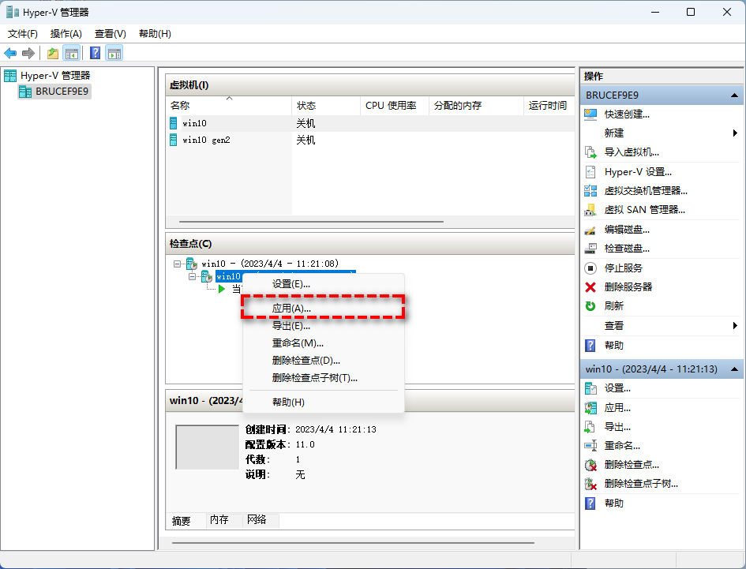Open the 文件(F) menu
746x569 pixels.
point(22,34)
